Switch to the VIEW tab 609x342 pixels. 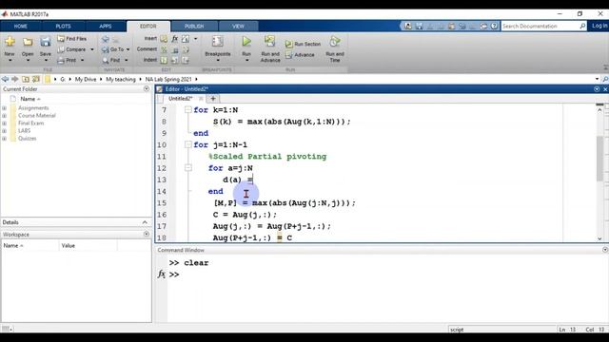click(x=238, y=27)
